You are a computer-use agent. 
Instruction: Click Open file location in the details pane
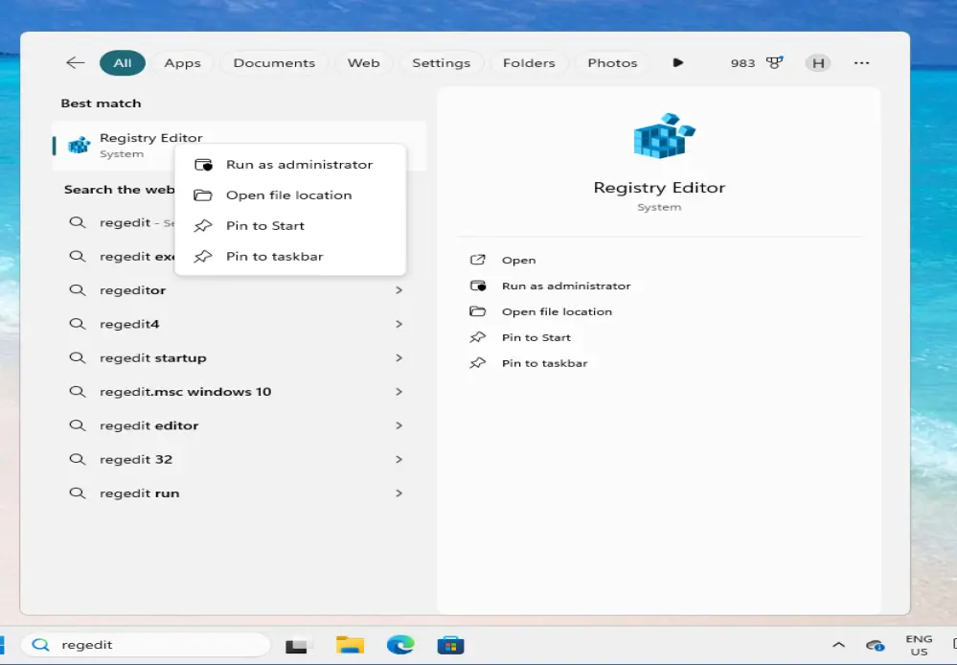tap(557, 311)
